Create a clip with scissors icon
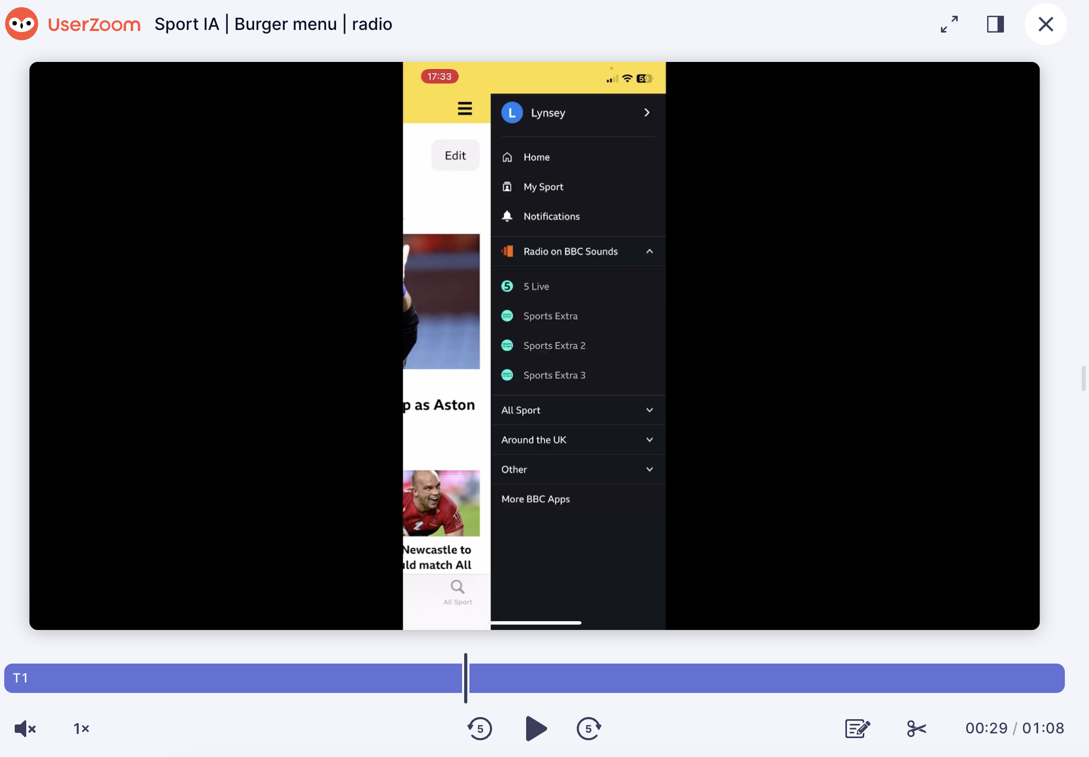1089x757 pixels. point(916,728)
